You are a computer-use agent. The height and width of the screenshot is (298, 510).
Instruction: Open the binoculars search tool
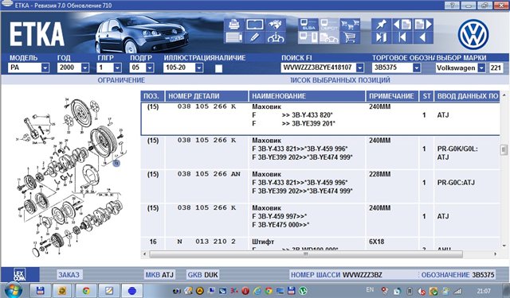click(x=276, y=25)
